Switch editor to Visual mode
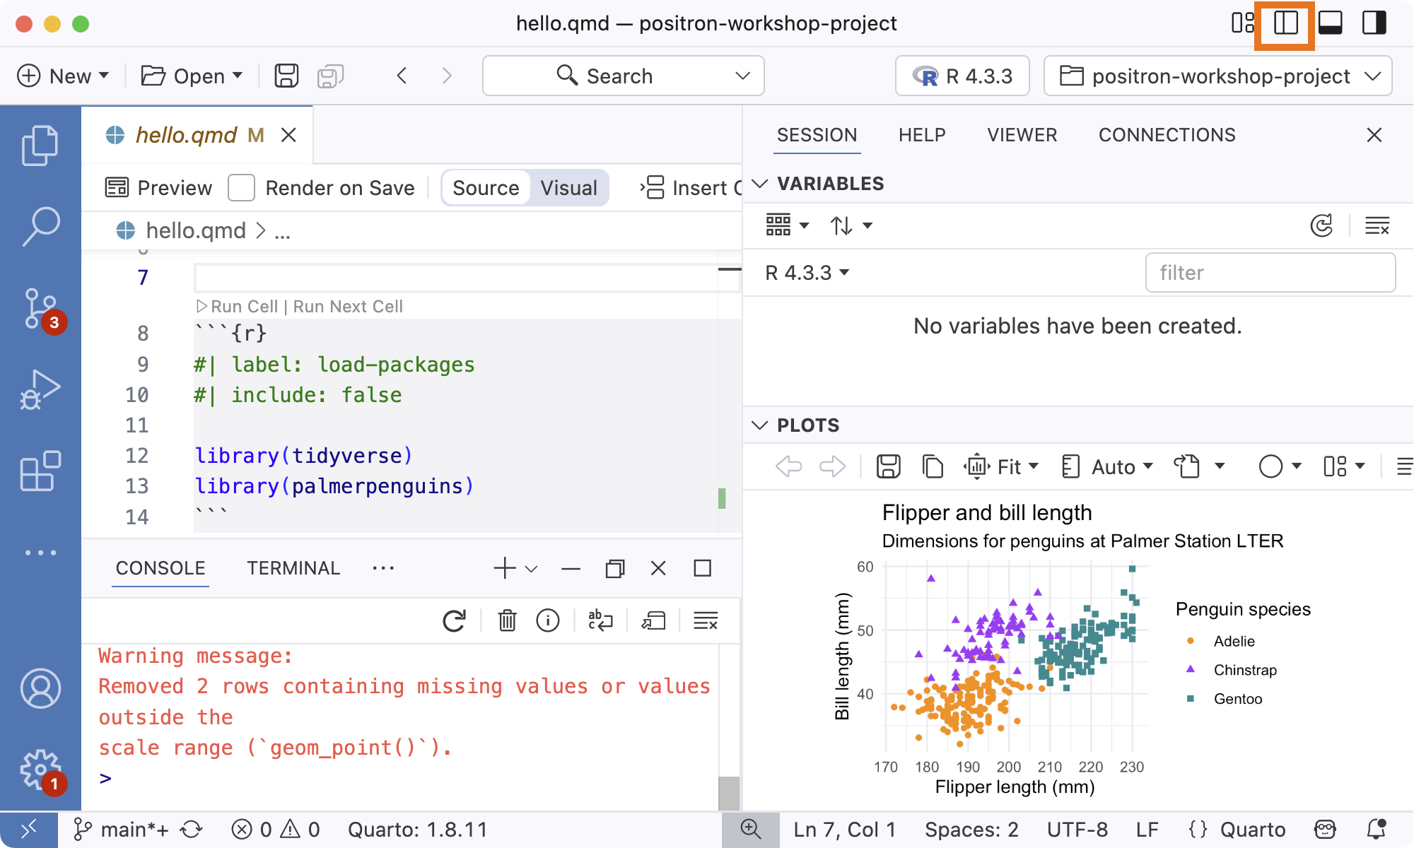Screen dimensions: 1414x848 point(569,188)
